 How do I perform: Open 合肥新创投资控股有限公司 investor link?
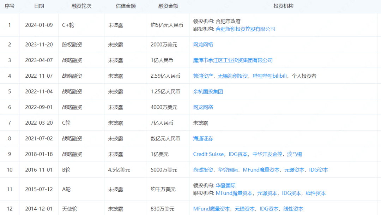pos(246,29)
